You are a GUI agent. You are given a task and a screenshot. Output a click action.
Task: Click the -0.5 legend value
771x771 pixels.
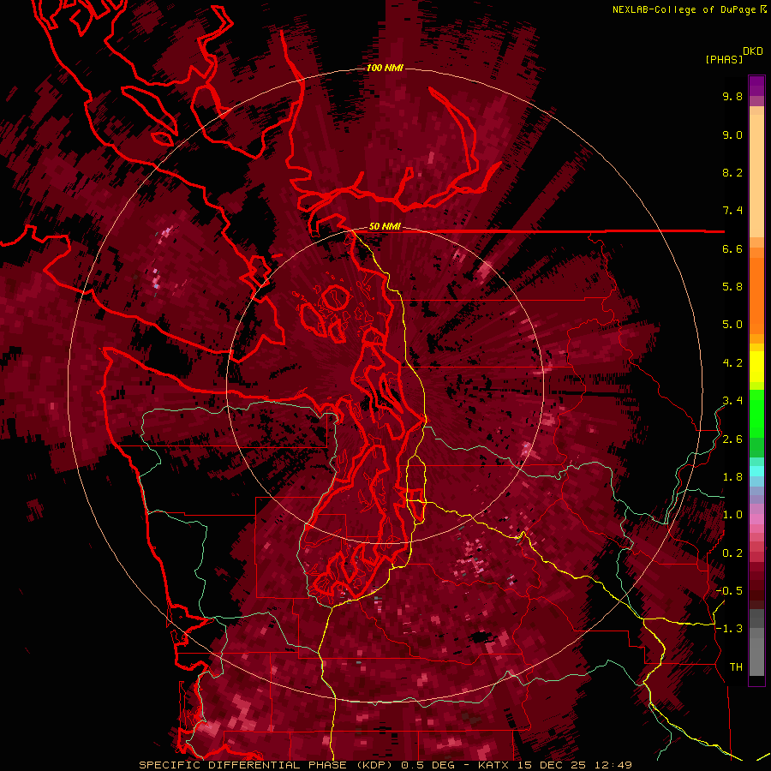pos(729,591)
